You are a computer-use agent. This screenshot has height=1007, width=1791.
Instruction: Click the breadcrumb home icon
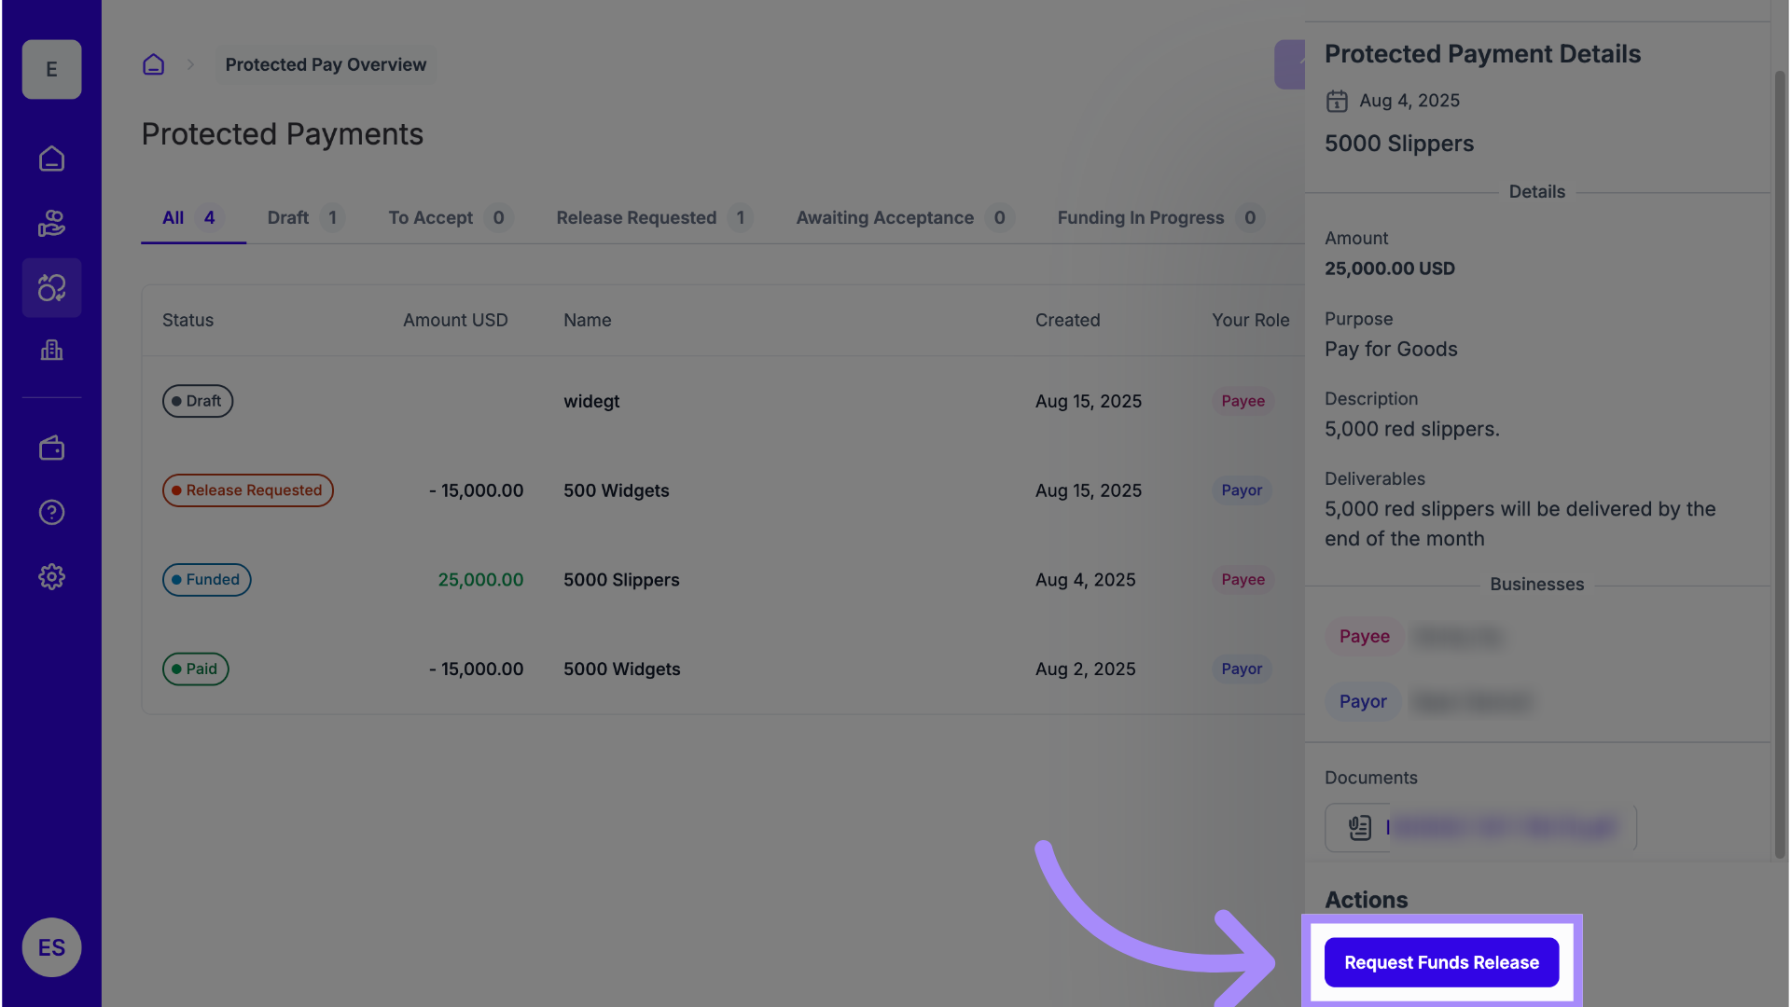click(153, 64)
